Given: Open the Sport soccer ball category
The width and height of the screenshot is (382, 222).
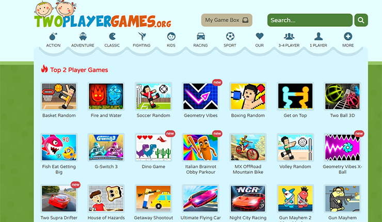Looking at the screenshot, I should tap(230, 37).
